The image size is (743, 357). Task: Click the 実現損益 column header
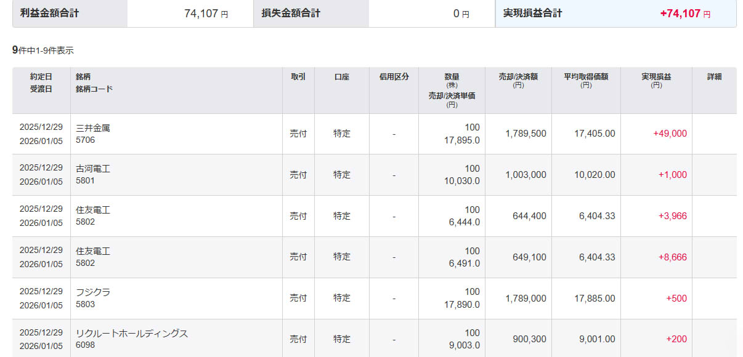coord(656,77)
